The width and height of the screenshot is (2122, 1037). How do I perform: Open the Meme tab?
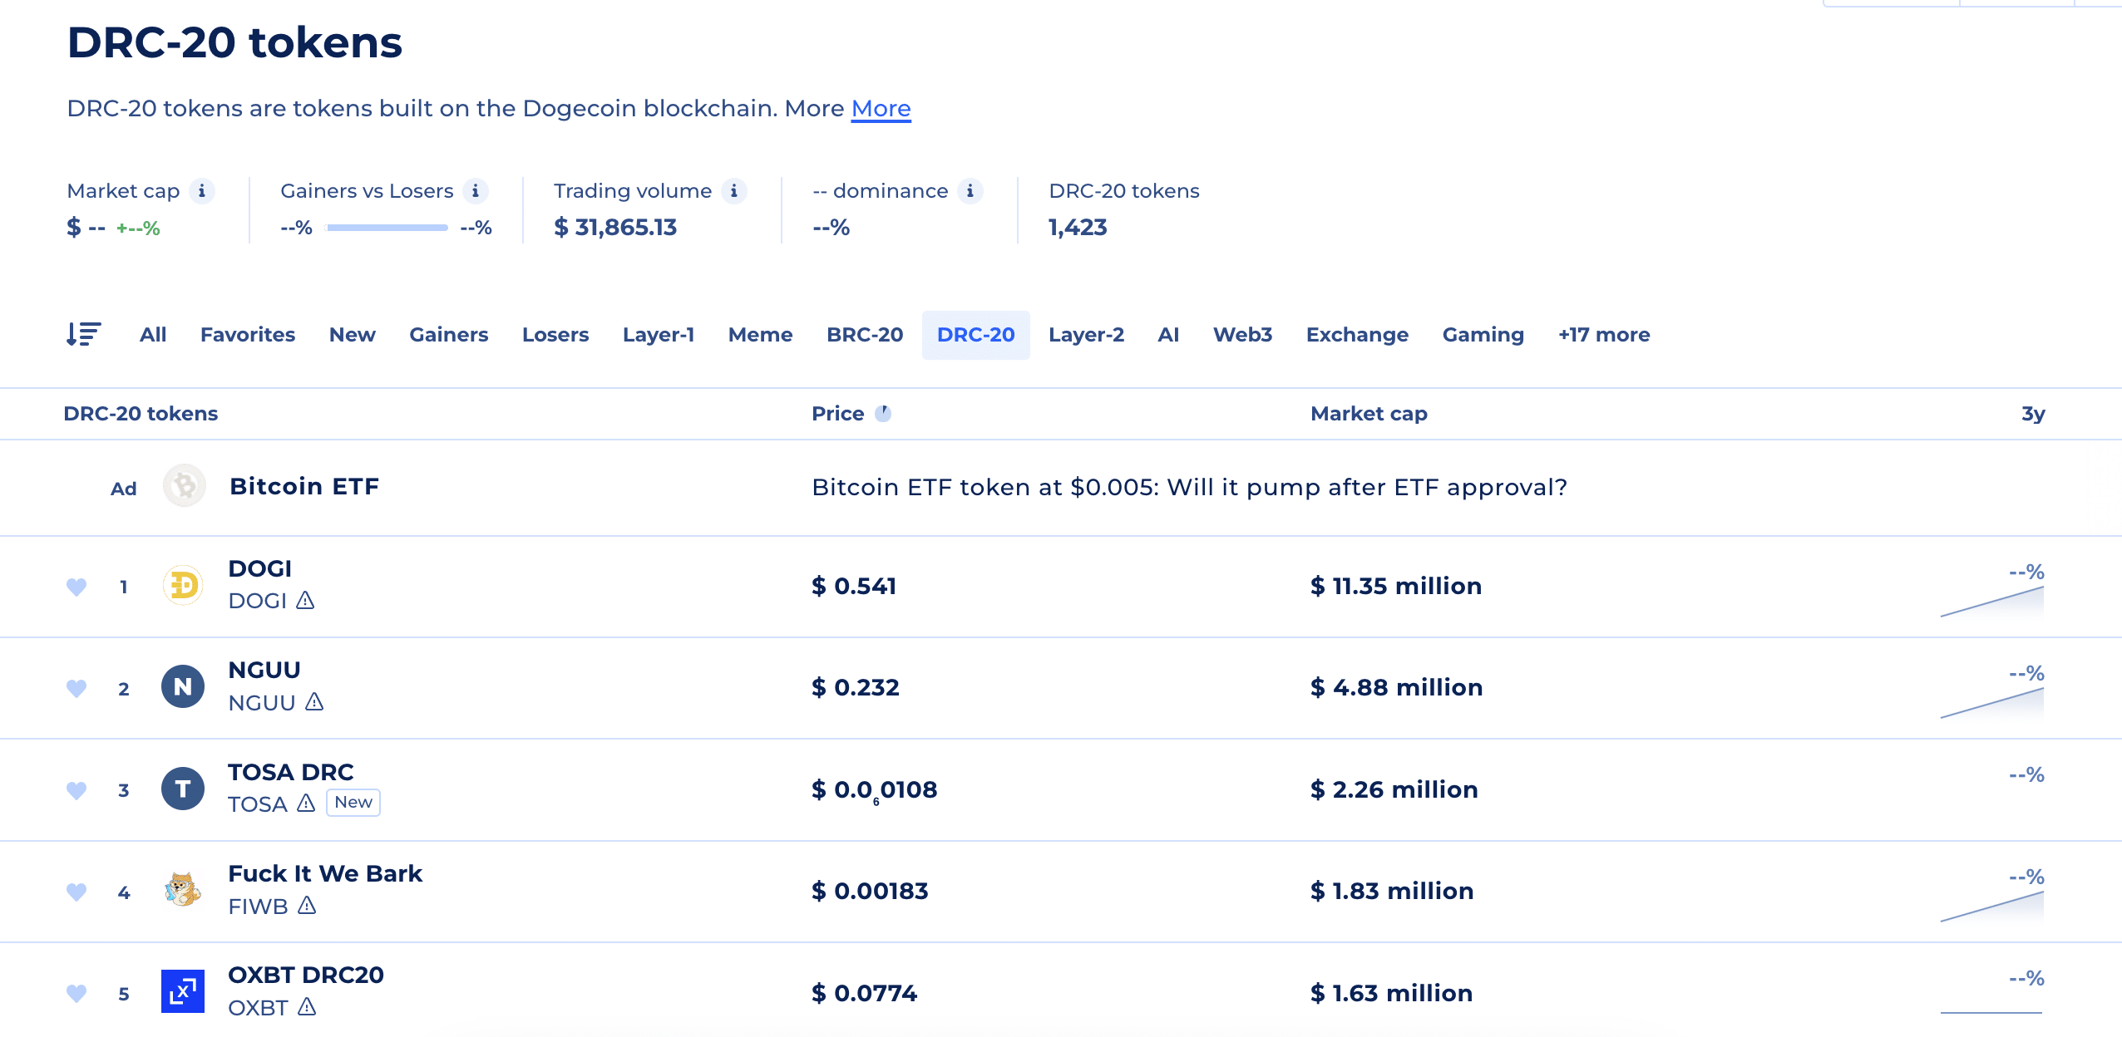[761, 335]
